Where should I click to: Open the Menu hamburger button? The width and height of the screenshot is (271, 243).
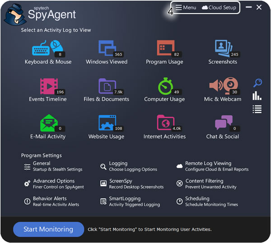point(186,7)
